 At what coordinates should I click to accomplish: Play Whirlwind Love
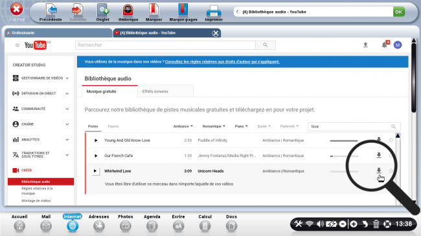click(x=95, y=171)
